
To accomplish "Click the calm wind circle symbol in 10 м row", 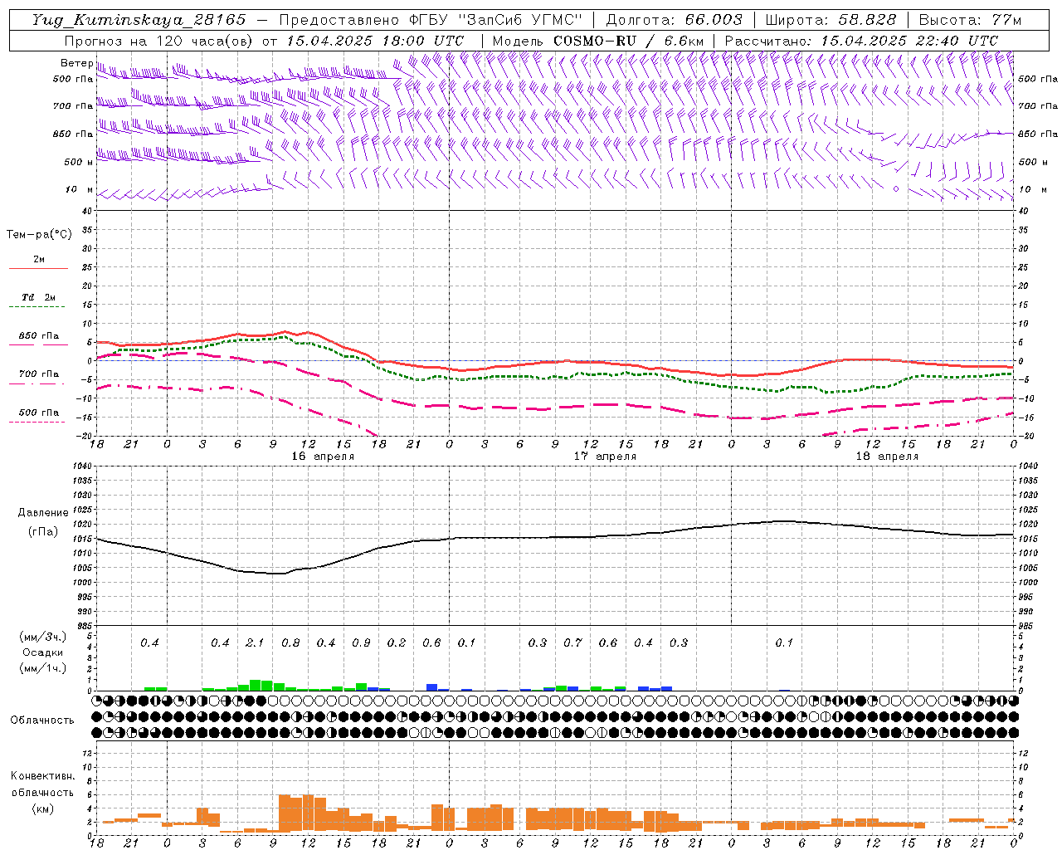I will 896,189.
